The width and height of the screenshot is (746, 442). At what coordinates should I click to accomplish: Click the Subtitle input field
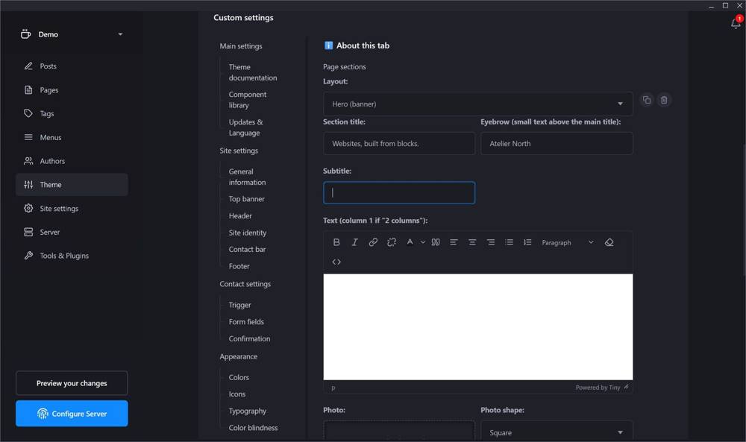[x=399, y=192]
